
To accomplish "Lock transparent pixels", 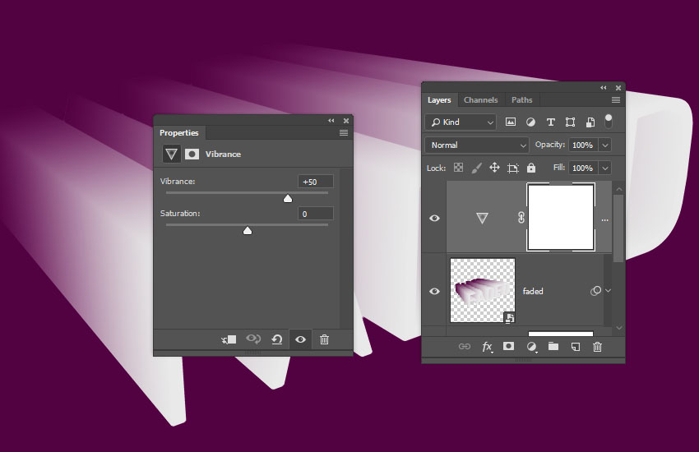I will [x=458, y=168].
